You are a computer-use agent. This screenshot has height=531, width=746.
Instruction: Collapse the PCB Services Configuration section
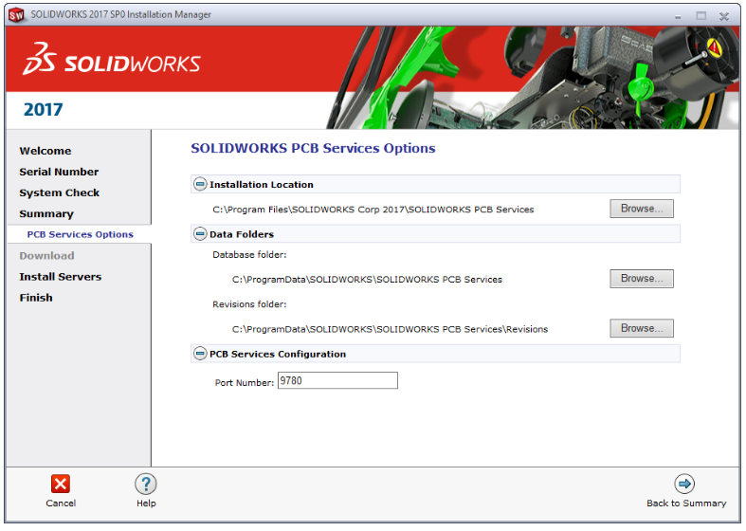click(x=200, y=354)
